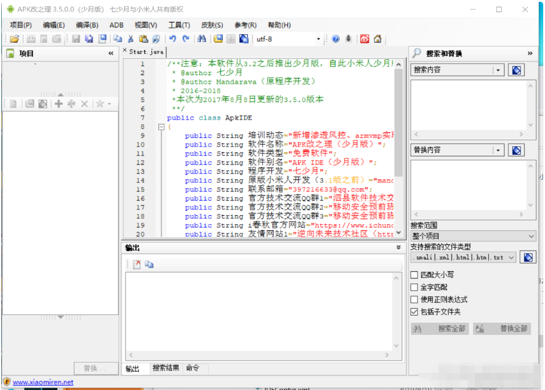The image size is (545, 390).
Task: Enable the 匹配大小写 checkbox
Action: coord(415,275)
